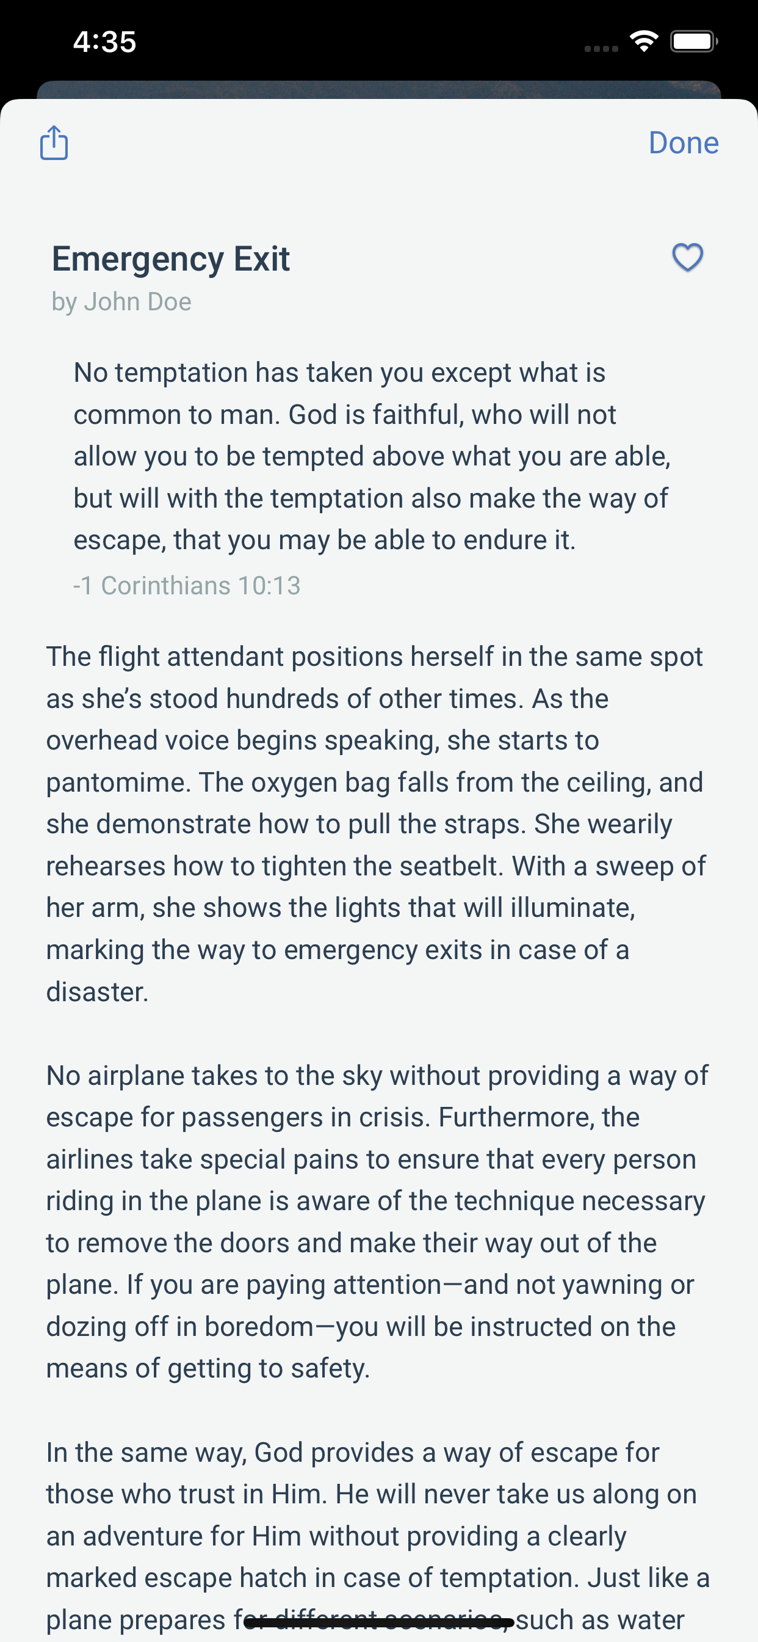Open the "-1 Corinthians 10:13" verse reference

pyautogui.click(x=187, y=585)
